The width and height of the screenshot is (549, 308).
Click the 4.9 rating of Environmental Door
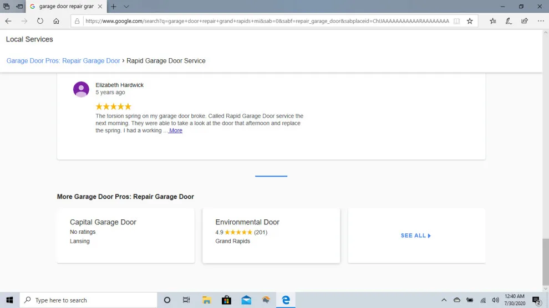pos(219,232)
